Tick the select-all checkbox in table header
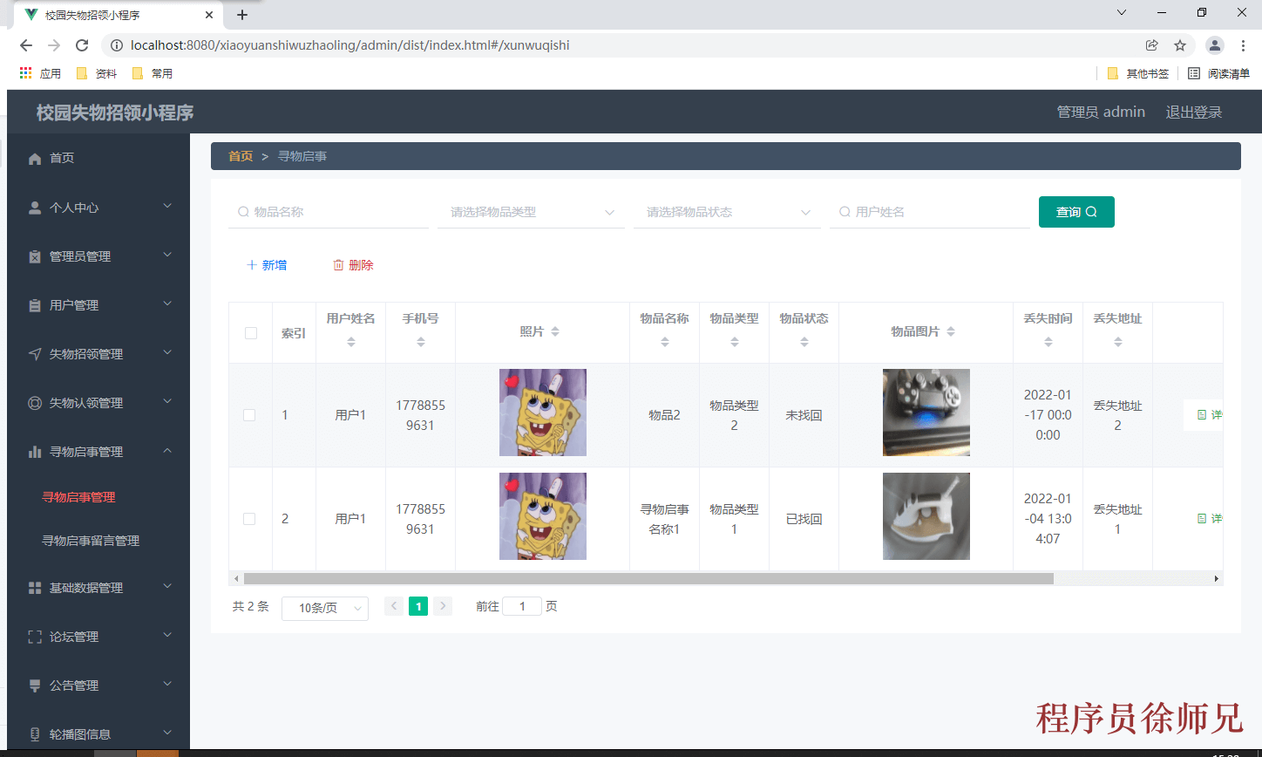 pos(251,333)
